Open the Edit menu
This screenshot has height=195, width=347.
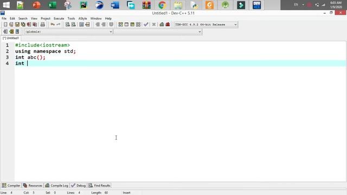pyautogui.click(x=12, y=18)
